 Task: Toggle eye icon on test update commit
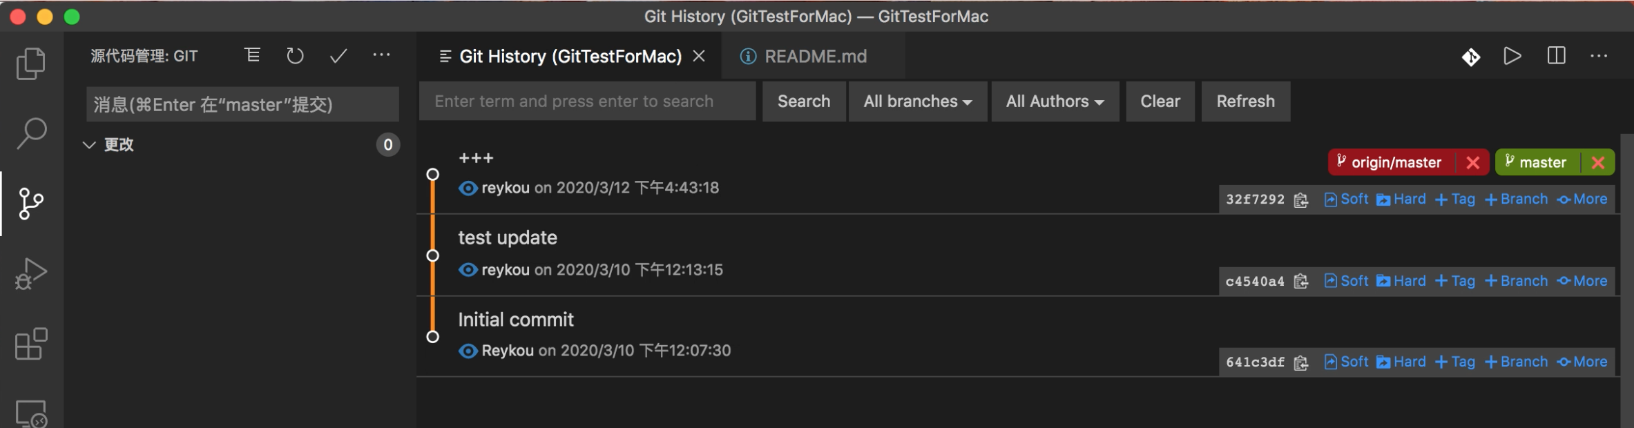pos(468,269)
